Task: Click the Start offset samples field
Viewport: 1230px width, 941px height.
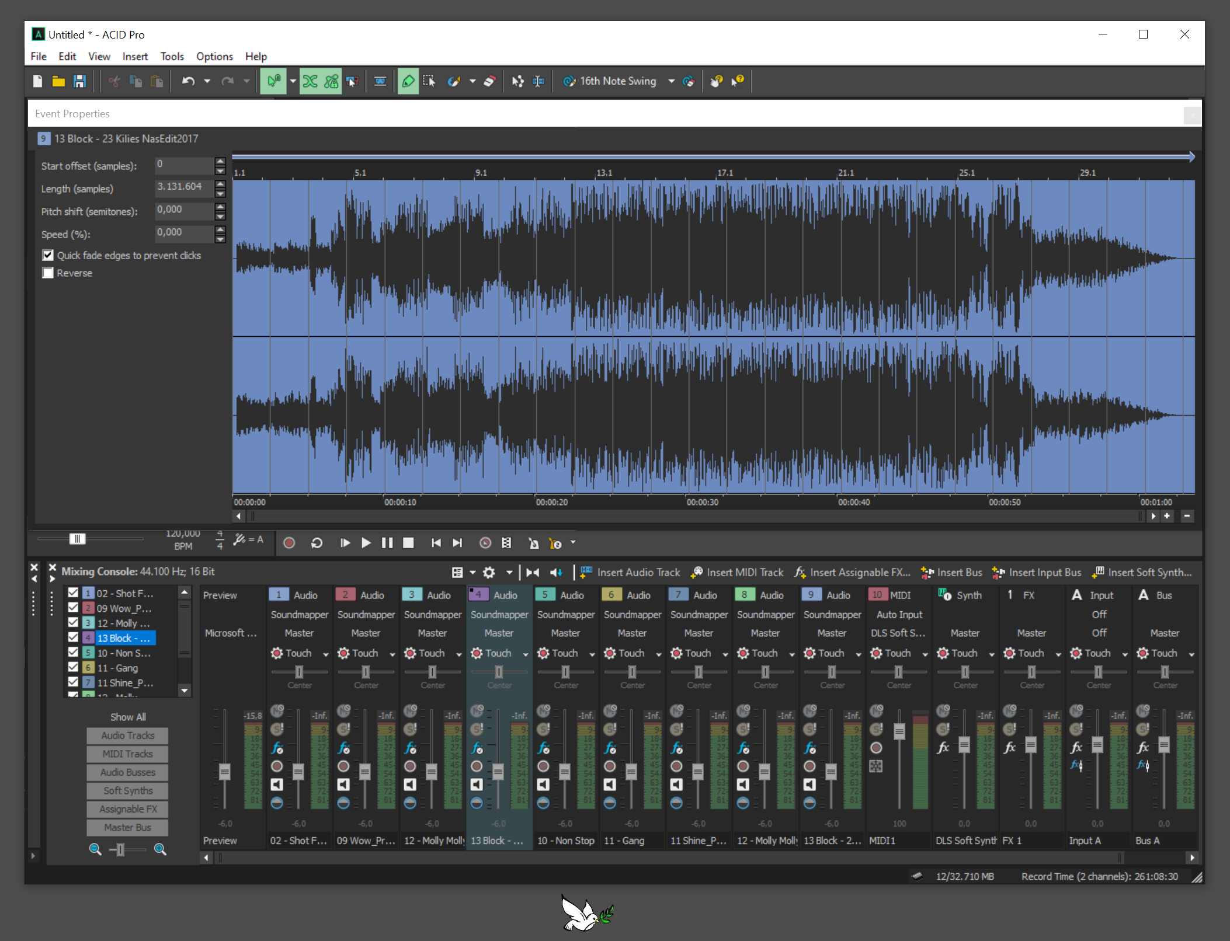Action: (184, 166)
